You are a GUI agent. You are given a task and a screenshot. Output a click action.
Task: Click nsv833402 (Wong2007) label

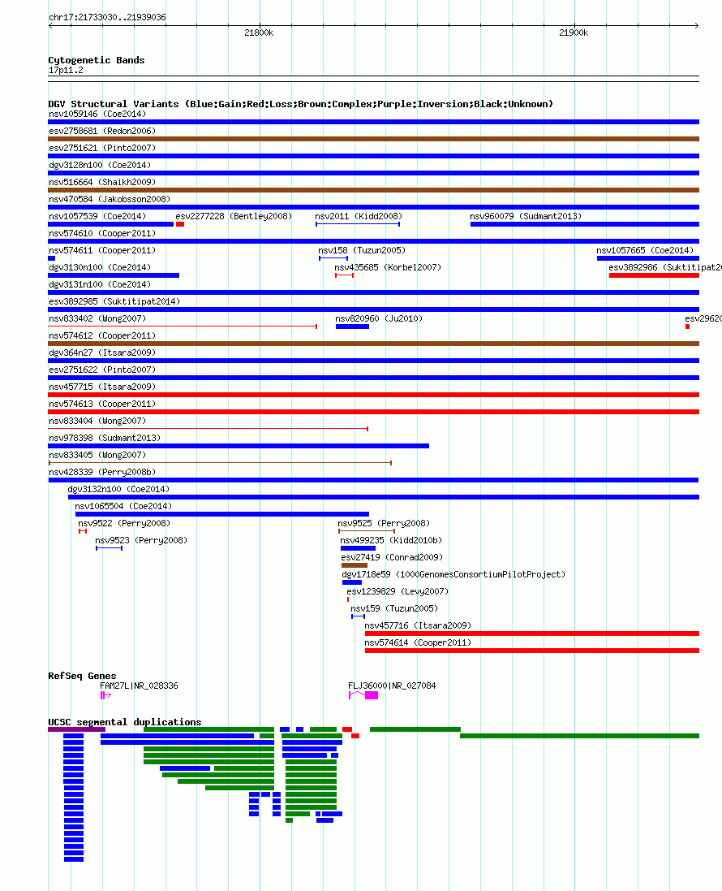coord(97,318)
